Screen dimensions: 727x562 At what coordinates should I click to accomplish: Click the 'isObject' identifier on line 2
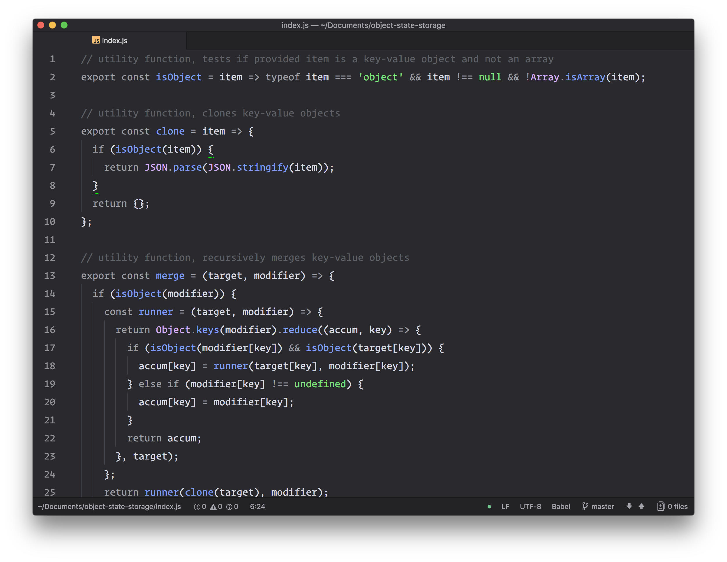click(179, 77)
